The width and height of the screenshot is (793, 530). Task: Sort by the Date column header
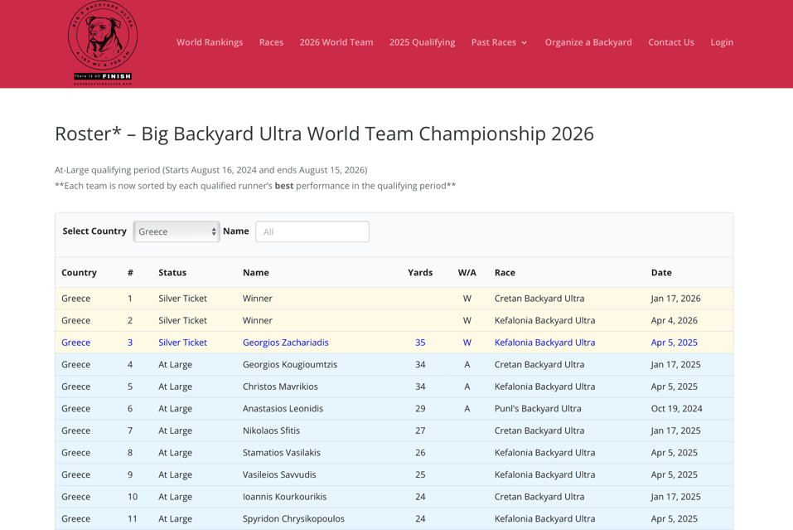(661, 272)
